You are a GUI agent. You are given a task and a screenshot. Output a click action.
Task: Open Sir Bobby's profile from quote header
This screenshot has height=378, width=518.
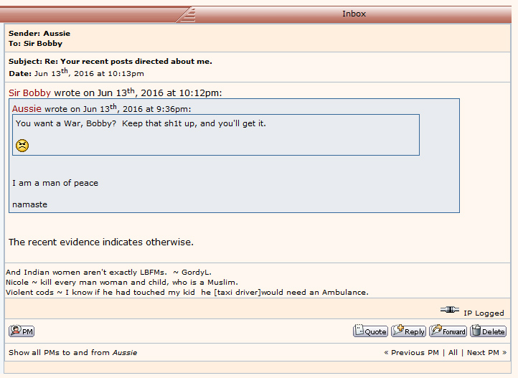tap(30, 93)
